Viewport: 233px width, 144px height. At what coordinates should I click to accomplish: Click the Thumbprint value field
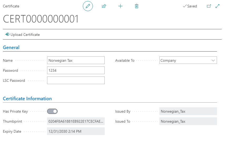click(76, 121)
